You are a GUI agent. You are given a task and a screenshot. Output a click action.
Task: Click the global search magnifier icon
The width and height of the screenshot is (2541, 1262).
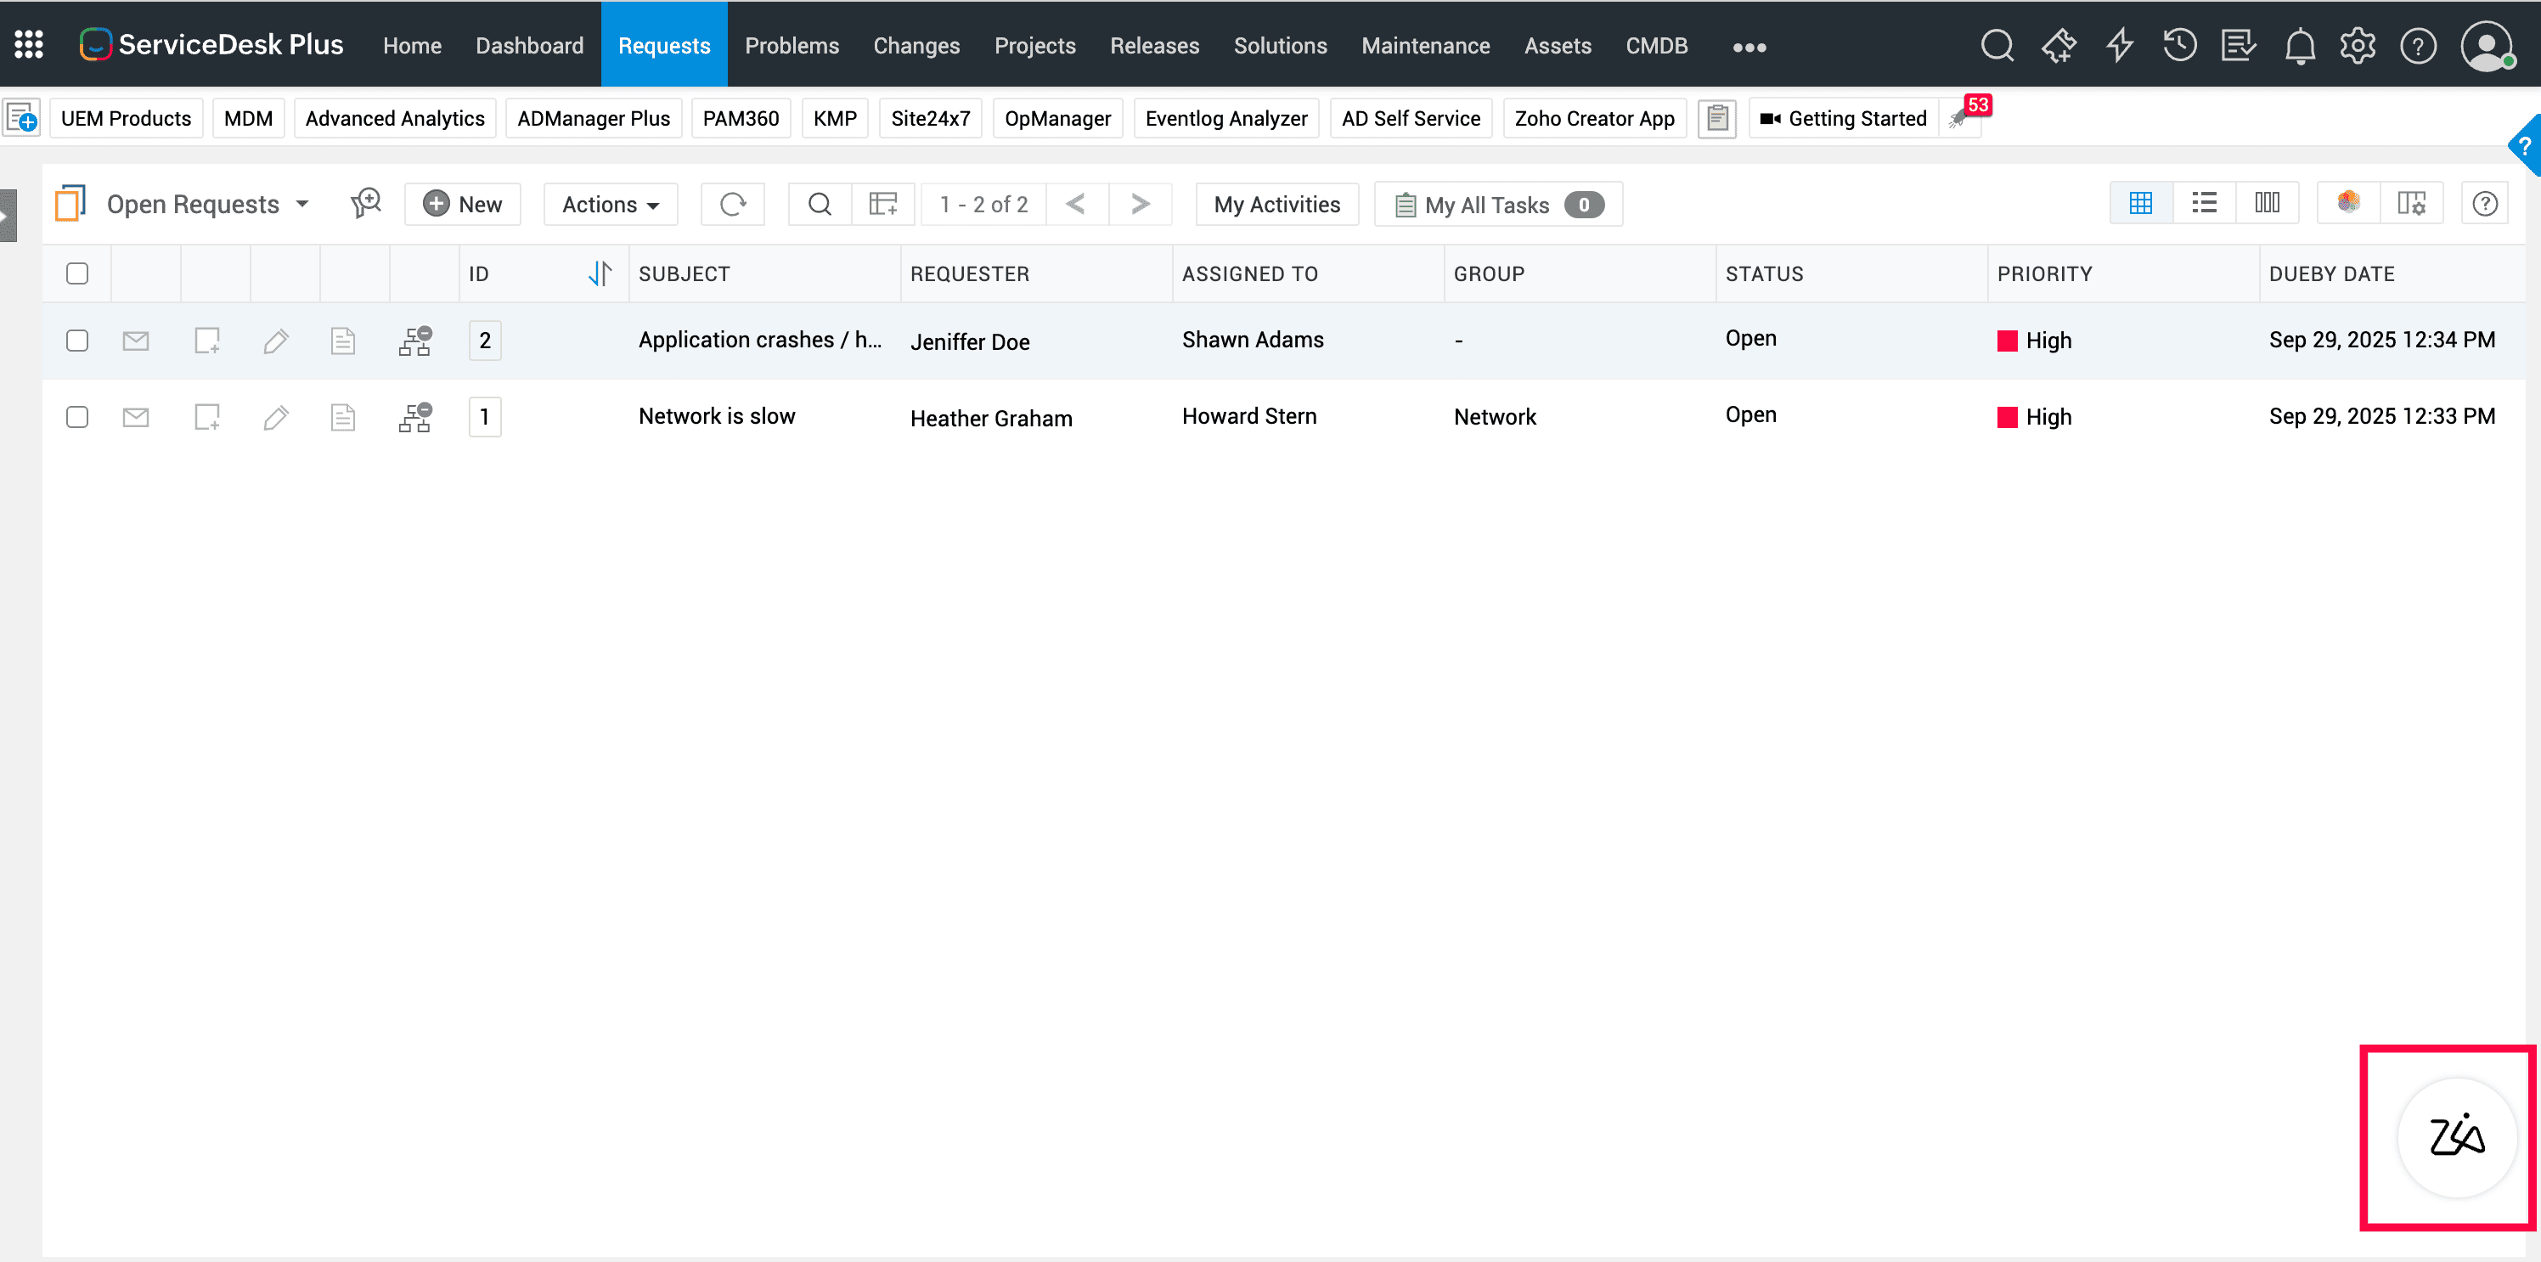tap(1997, 45)
